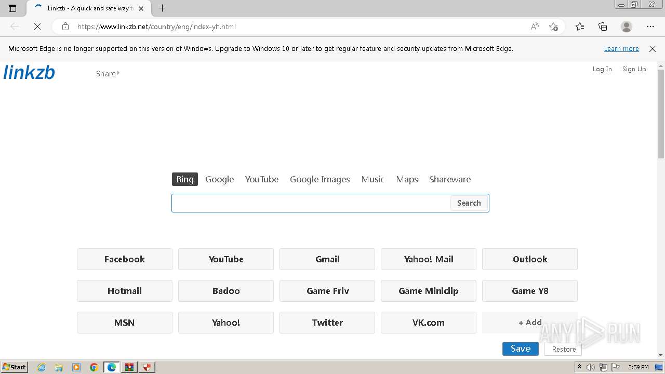
Task: Switch to Microsoft Edge taskbar icon
Action: pyautogui.click(x=112, y=367)
